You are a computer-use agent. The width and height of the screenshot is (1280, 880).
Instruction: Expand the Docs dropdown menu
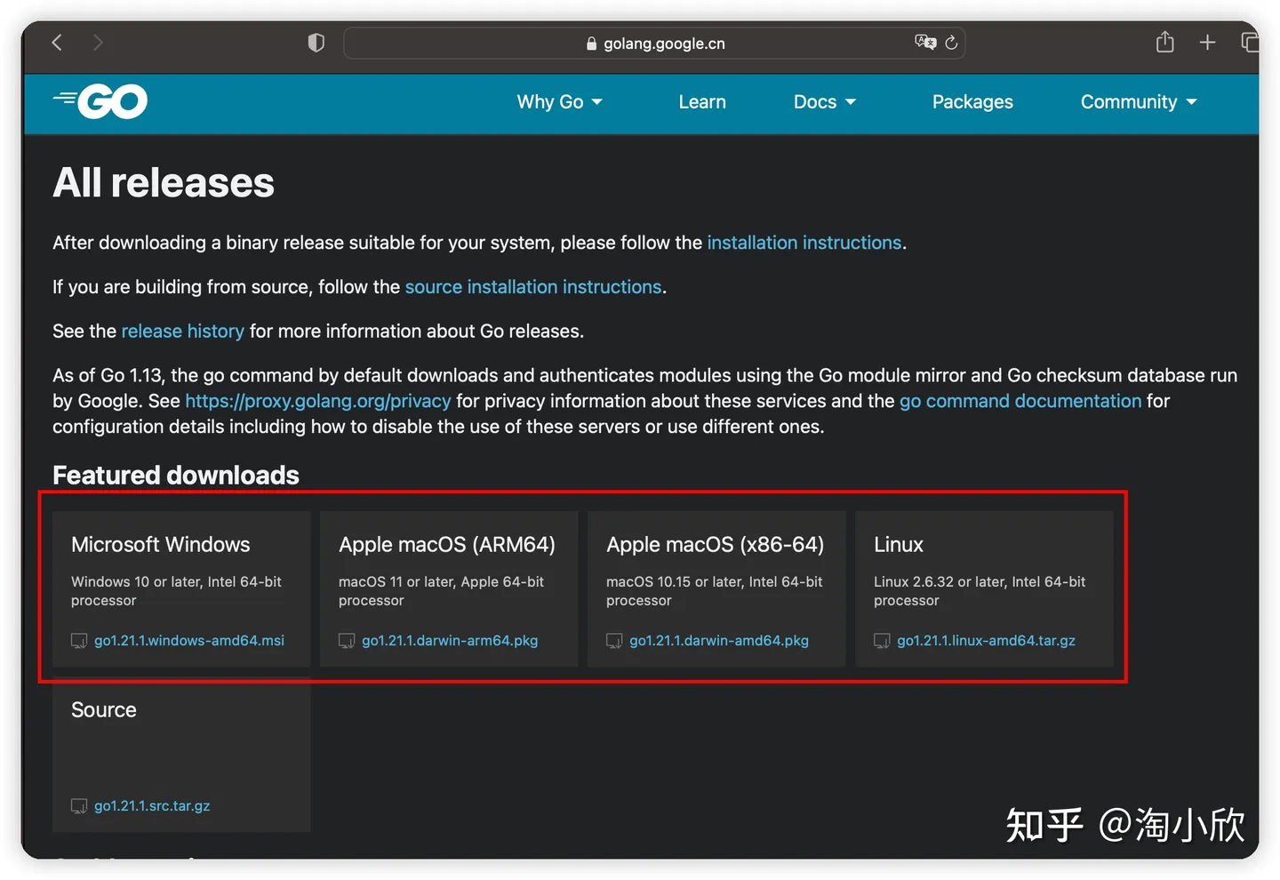[x=824, y=102]
